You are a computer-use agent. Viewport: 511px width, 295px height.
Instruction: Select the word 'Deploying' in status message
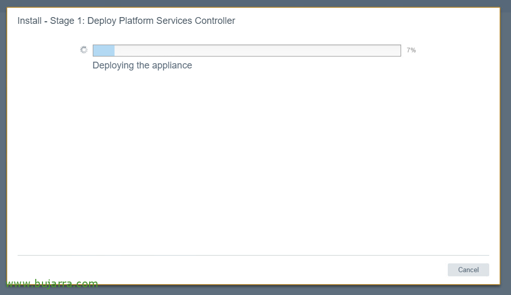[113, 65]
